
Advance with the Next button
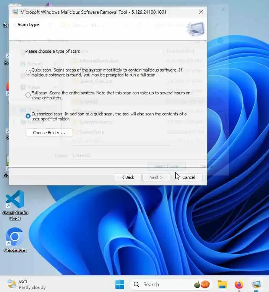click(x=156, y=177)
